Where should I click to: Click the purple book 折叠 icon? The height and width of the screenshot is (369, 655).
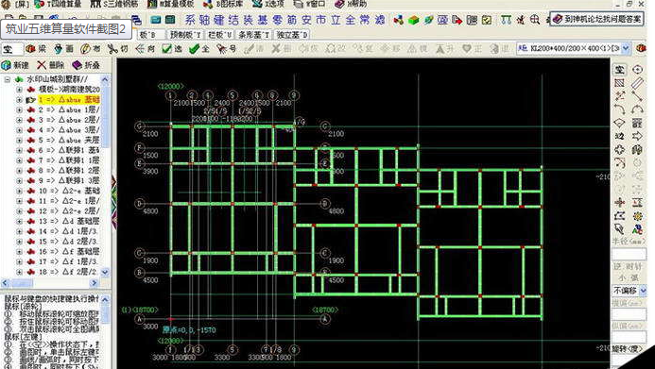coord(77,65)
